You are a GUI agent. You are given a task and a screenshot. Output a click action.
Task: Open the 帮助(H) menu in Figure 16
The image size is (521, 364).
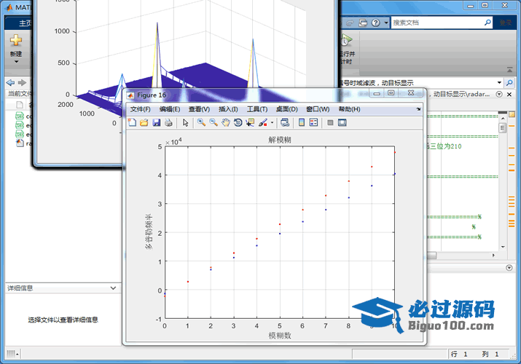point(349,109)
